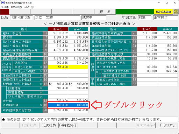Click yellow 申告分(社保) cell 56,000
Image resolution: width=179 pixels, height=134 pixels.
(58, 67)
